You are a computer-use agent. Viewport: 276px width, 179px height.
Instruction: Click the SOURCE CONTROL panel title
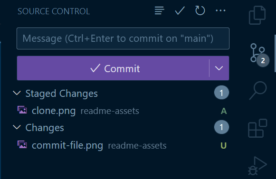tap(54, 11)
